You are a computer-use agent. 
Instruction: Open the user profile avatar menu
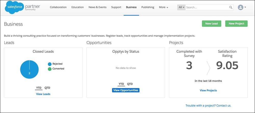pyautogui.click(x=240, y=7)
